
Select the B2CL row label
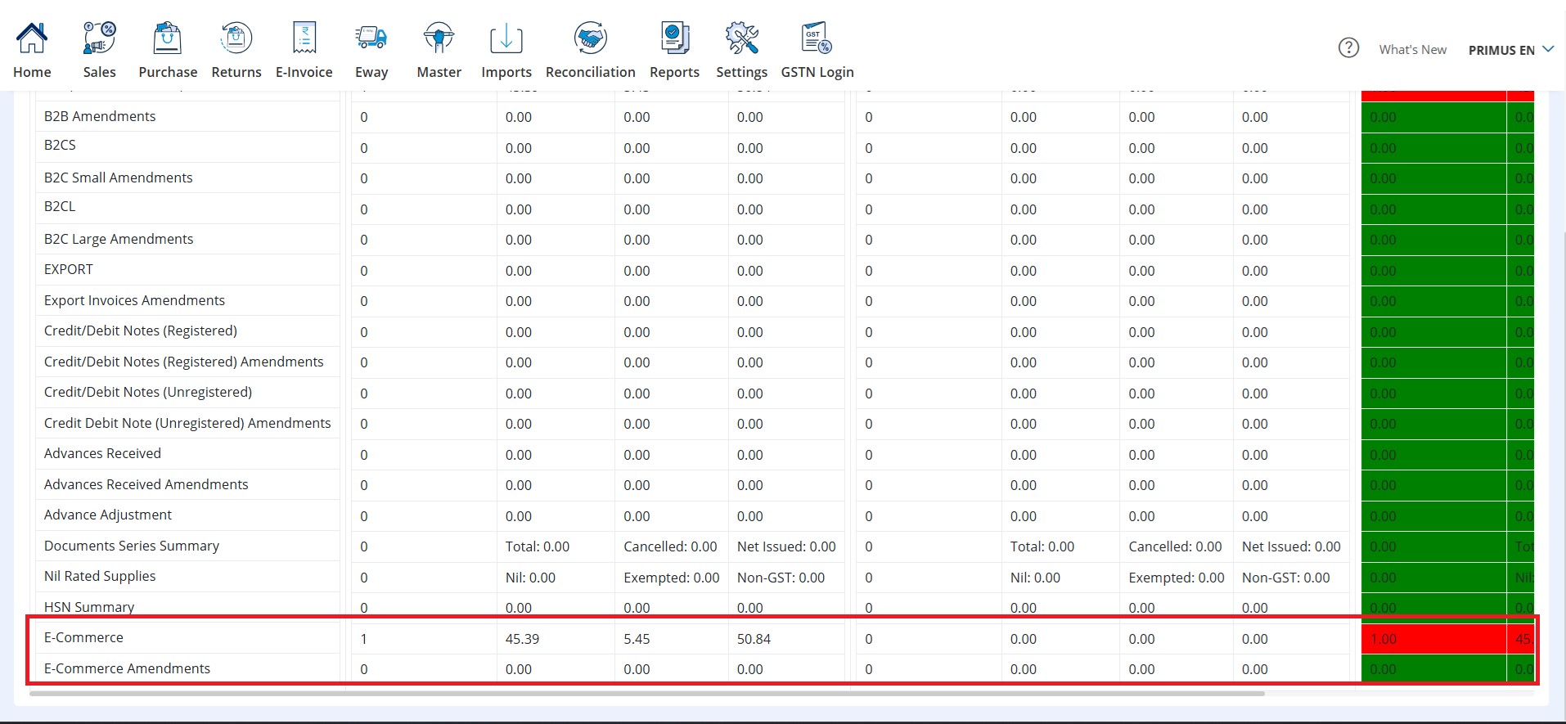pyautogui.click(x=60, y=206)
